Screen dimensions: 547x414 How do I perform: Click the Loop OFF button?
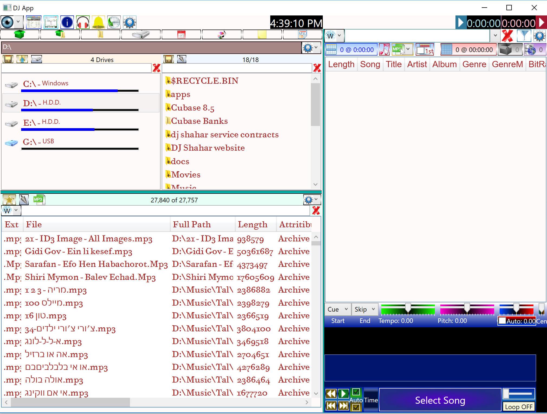click(x=519, y=407)
